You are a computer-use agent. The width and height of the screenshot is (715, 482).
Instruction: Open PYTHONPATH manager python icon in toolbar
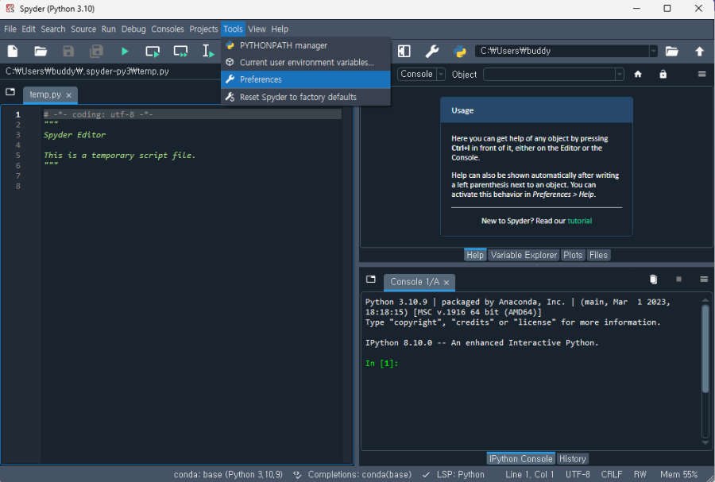460,51
